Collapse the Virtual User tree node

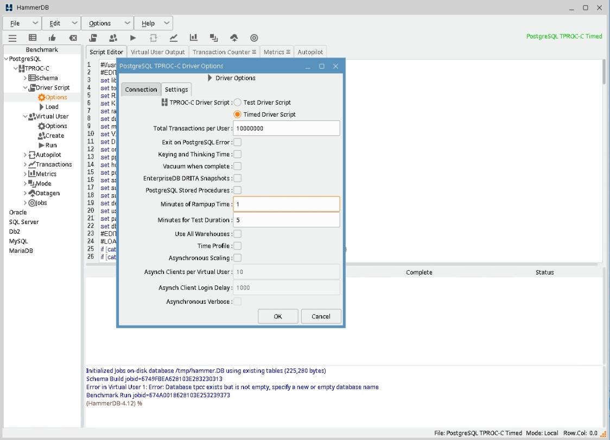tap(25, 117)
